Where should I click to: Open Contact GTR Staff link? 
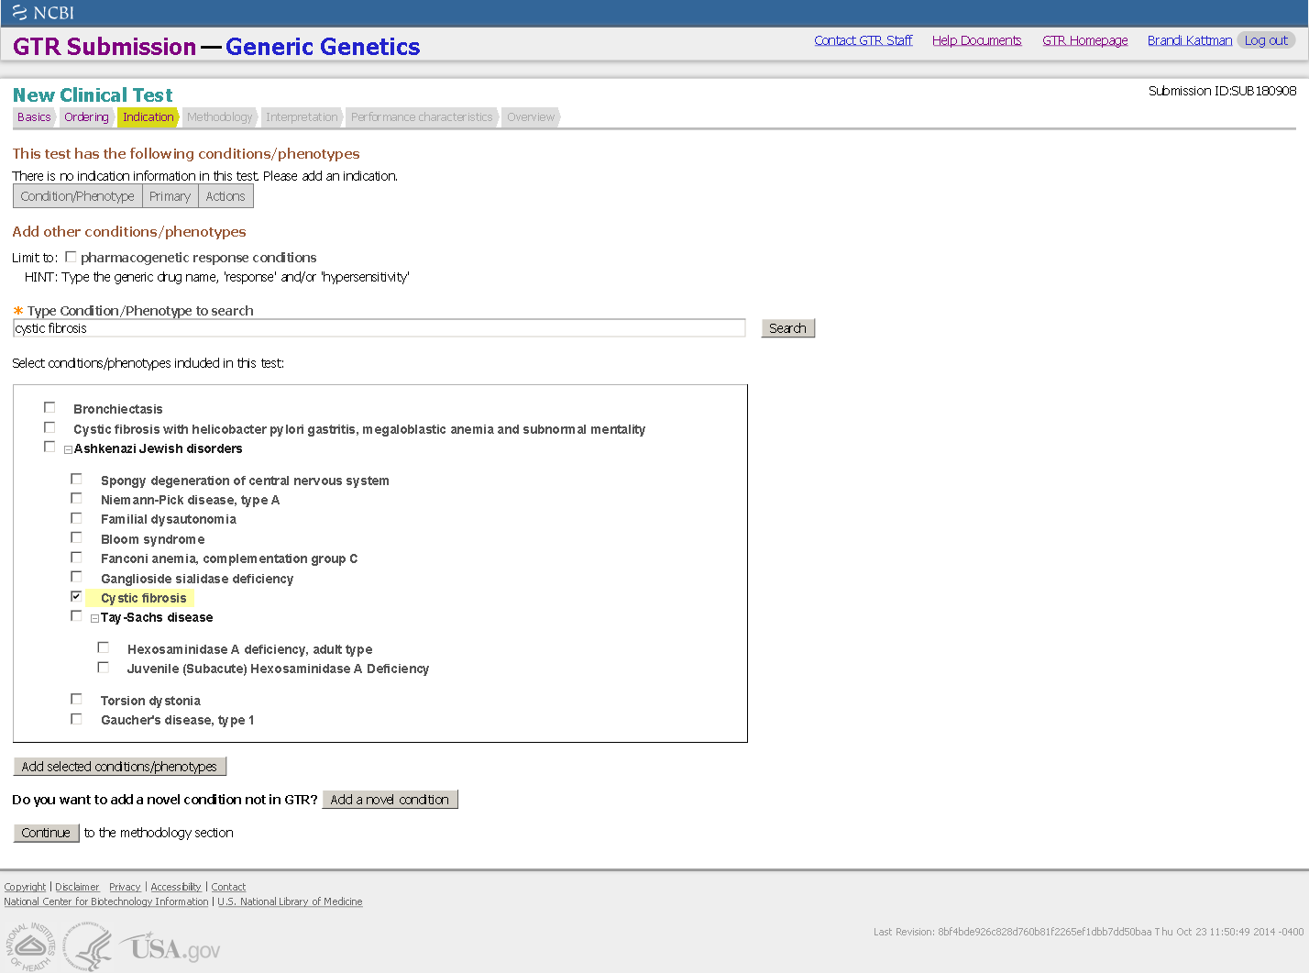pos(863,40)
